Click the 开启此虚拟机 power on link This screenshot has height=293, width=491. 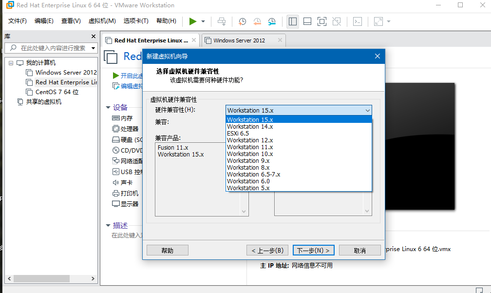pyautogui.click(x=128, y=76)
